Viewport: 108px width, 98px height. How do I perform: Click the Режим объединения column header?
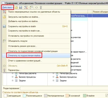(x=100, y=12)
